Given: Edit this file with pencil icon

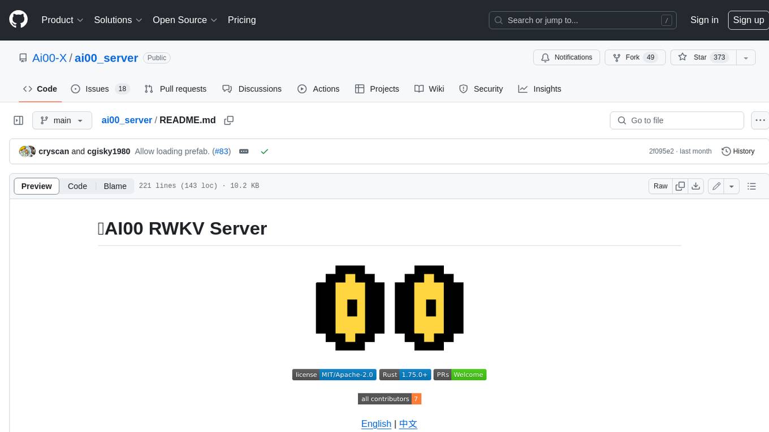Looking at the screenshot, I should (716, 186).
